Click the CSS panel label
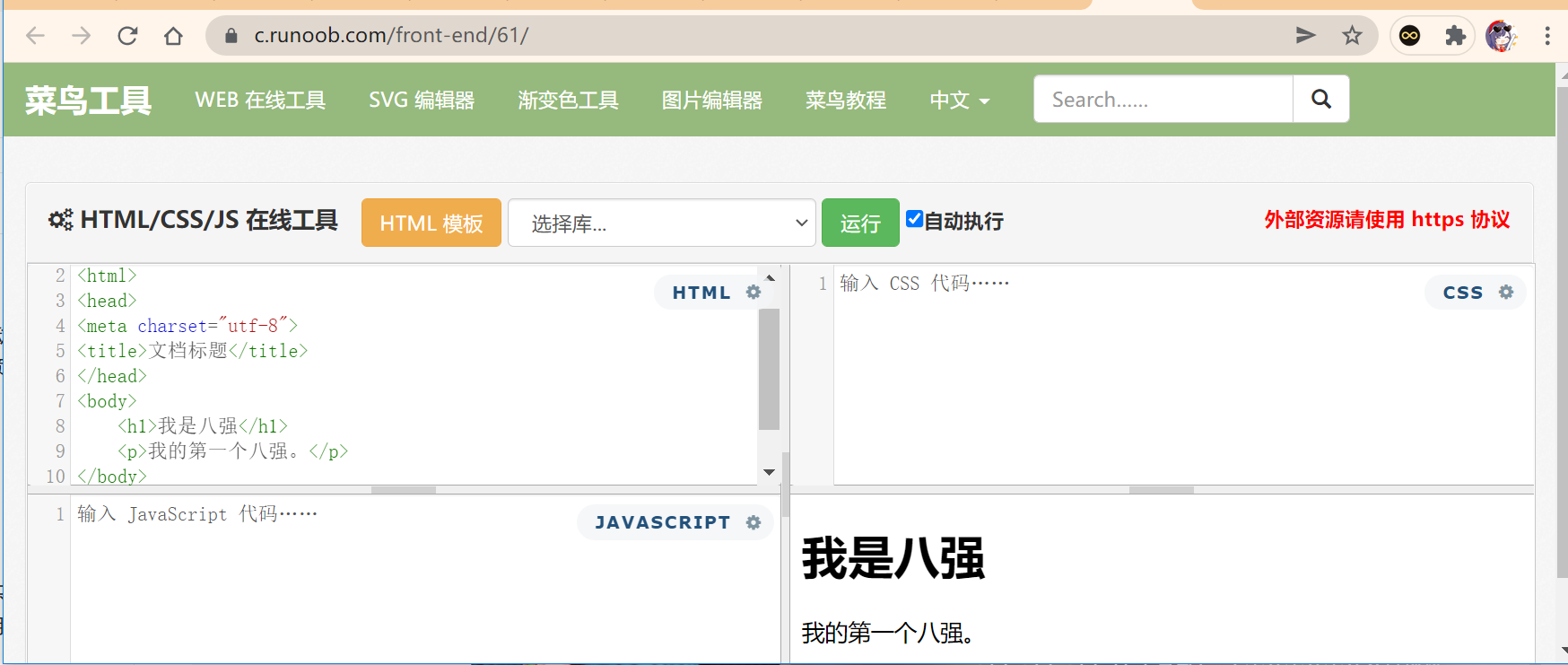Image resolution: width=1568 pixels, height=665 pixels. tap(1462, 293)
